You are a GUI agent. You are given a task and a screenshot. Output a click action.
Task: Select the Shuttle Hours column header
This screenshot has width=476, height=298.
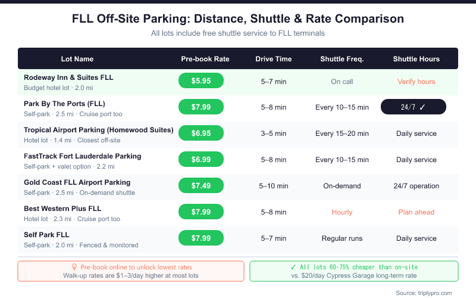[x=416, y=59]
